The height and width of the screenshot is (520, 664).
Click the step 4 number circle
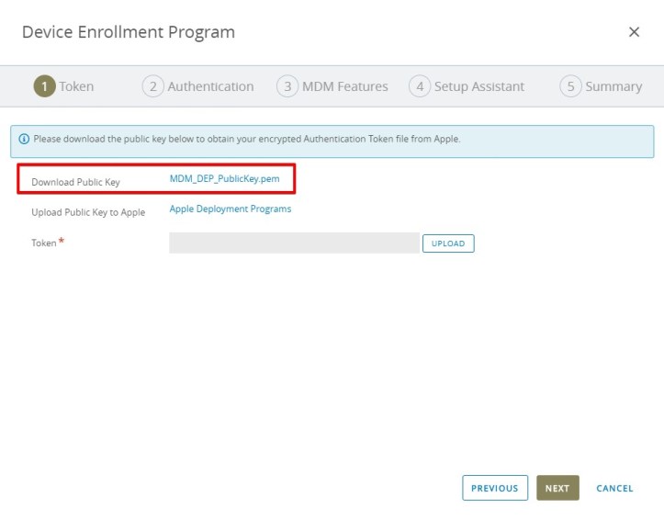420,86
